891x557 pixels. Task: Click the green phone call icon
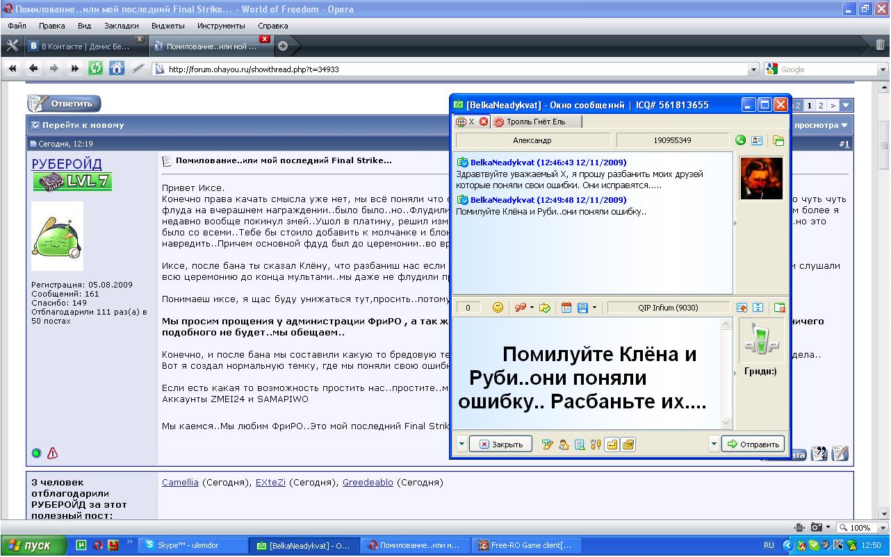(x=740, y=140)
